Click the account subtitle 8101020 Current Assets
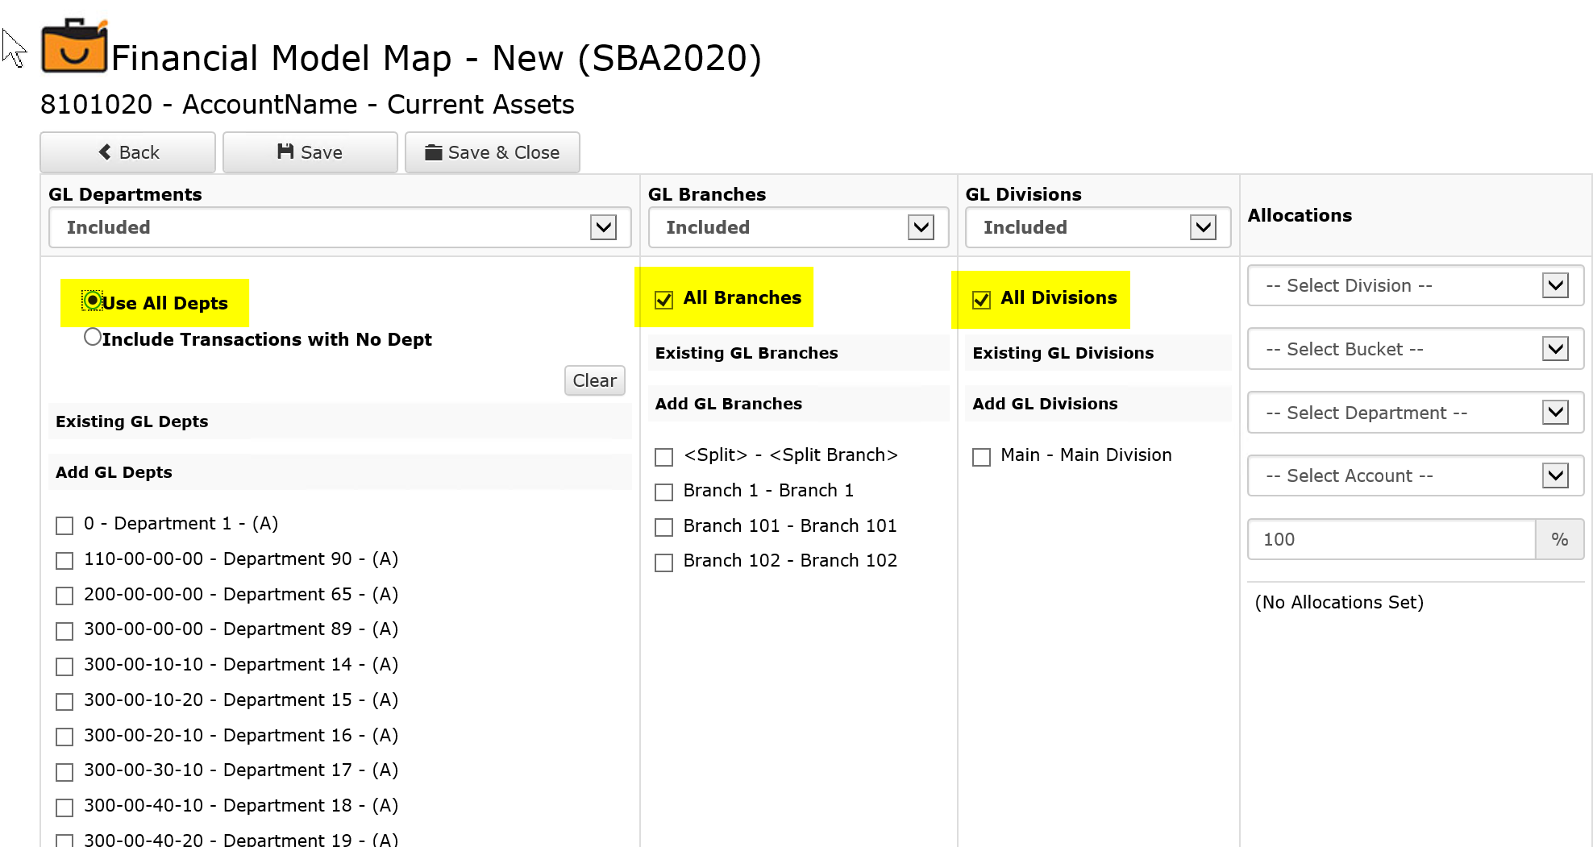Image resolution: width=1593 pixels, height=847 pixels. point(307,105)
